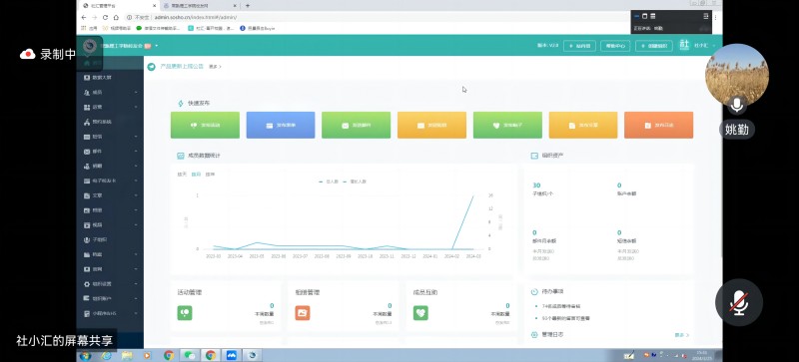
Task: Click the microphone icon under 姚勤 avatar
Action: click(736, 105)
